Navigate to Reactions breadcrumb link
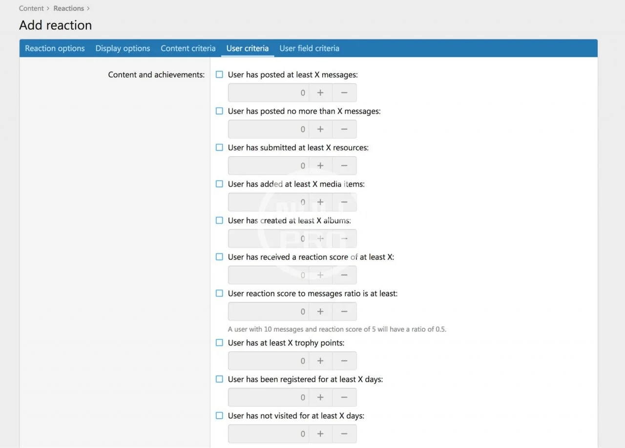Viewport: 625px width, 448px height. click(68, 8)
